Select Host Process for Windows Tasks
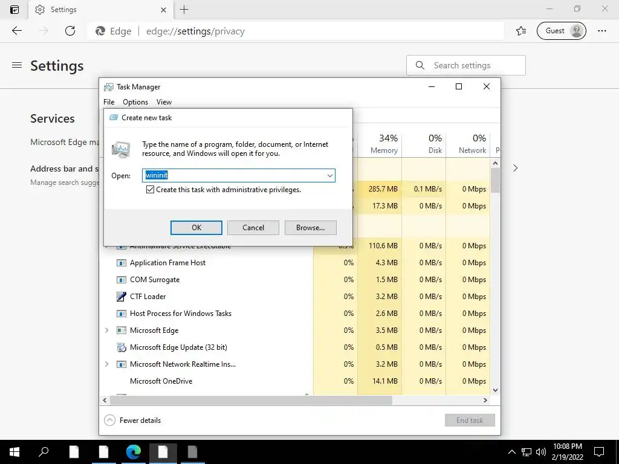 pos(180,314)
